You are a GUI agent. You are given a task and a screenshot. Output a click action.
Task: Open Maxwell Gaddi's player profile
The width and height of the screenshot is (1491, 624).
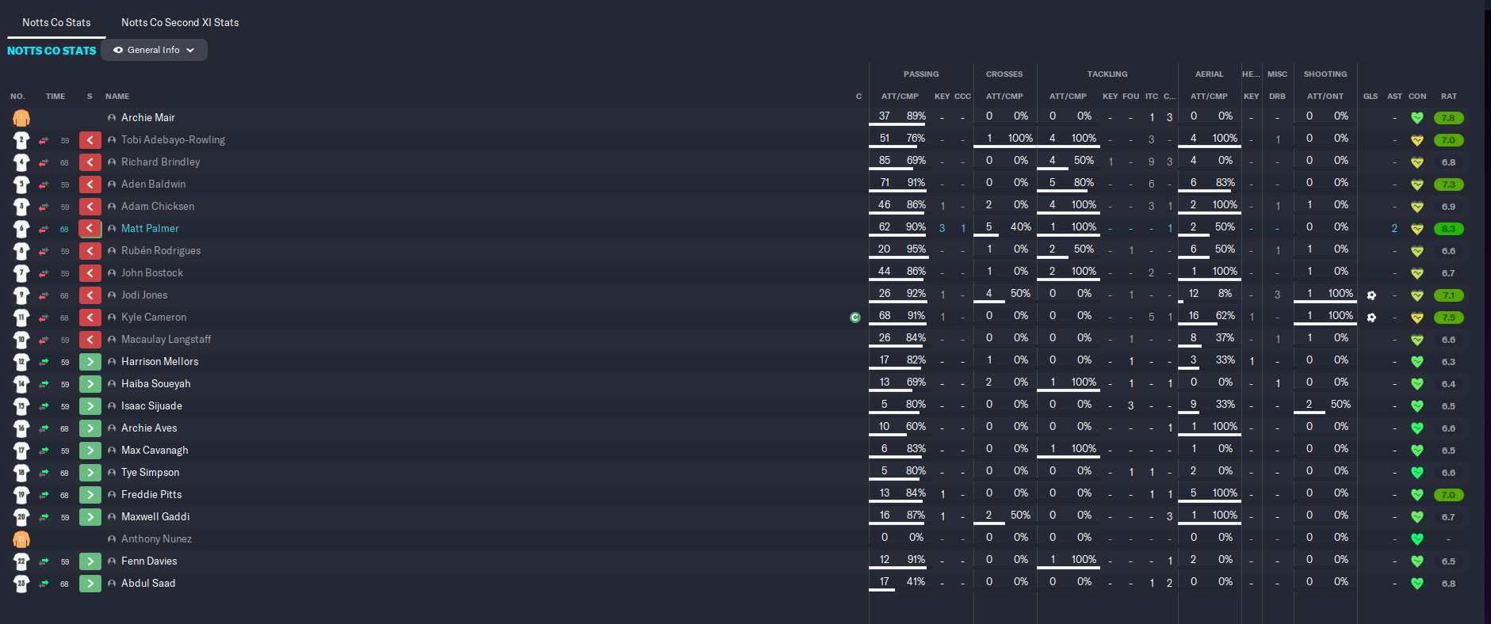[155, 517]
